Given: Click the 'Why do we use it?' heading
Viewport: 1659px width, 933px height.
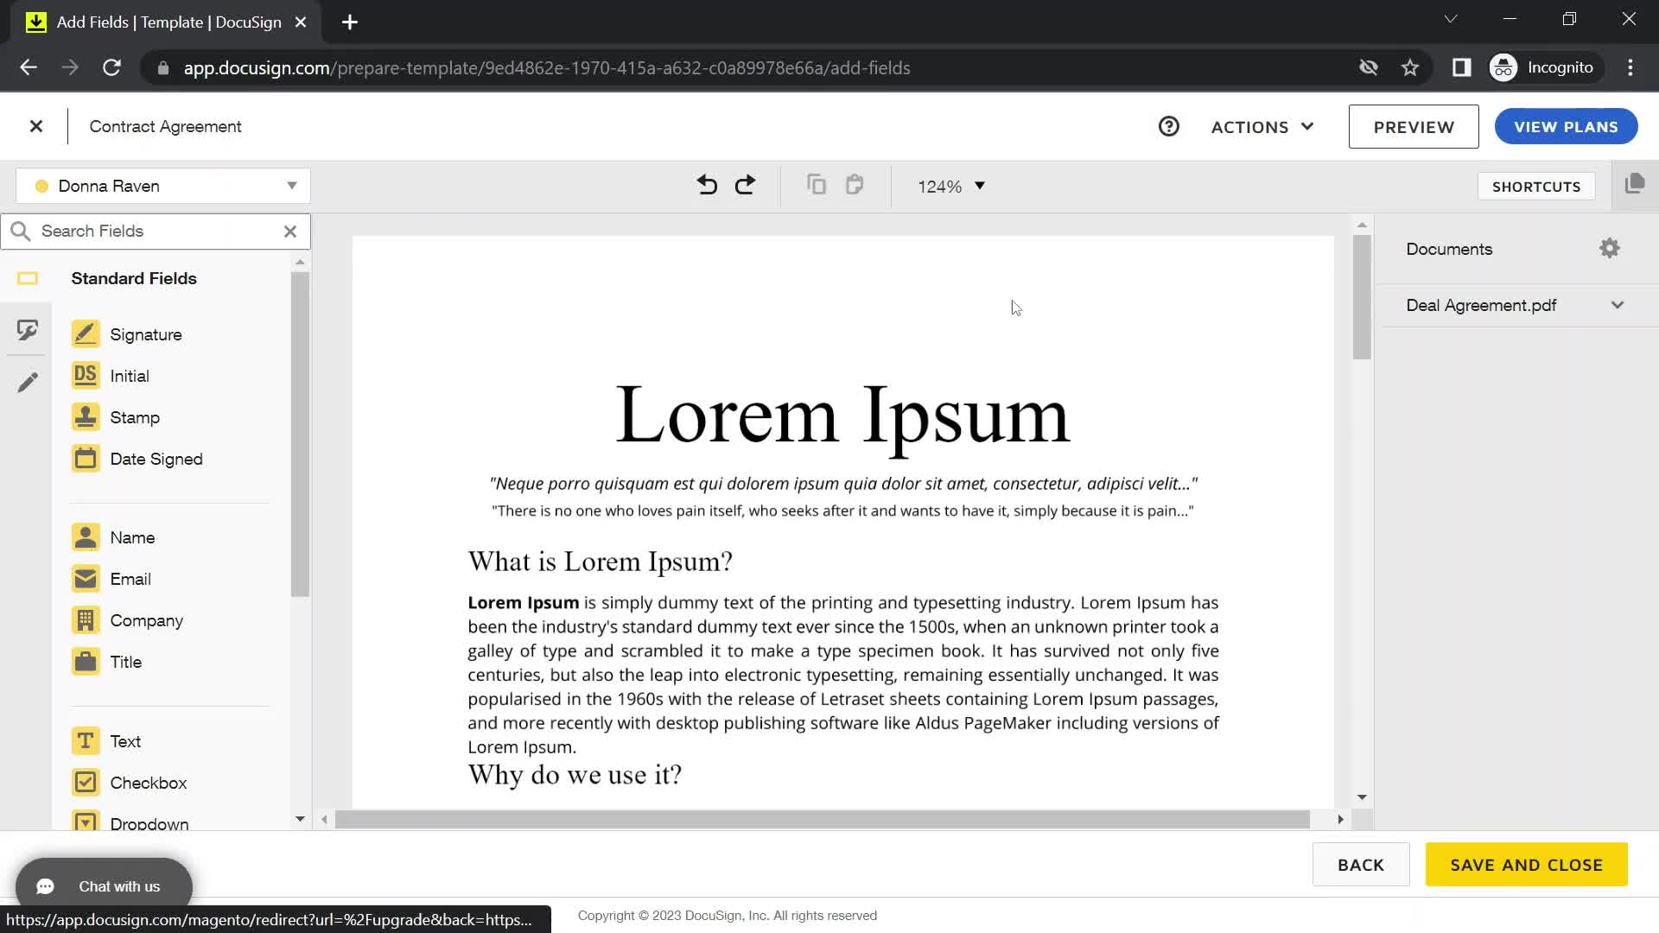Looking at the screenshot, I should (x=575, y=775).
